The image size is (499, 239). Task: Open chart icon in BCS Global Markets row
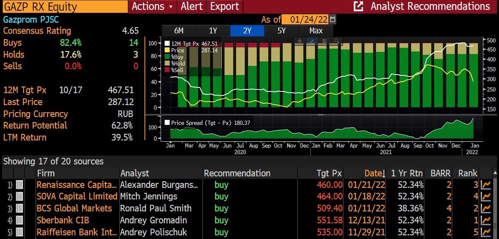[486, 209]
